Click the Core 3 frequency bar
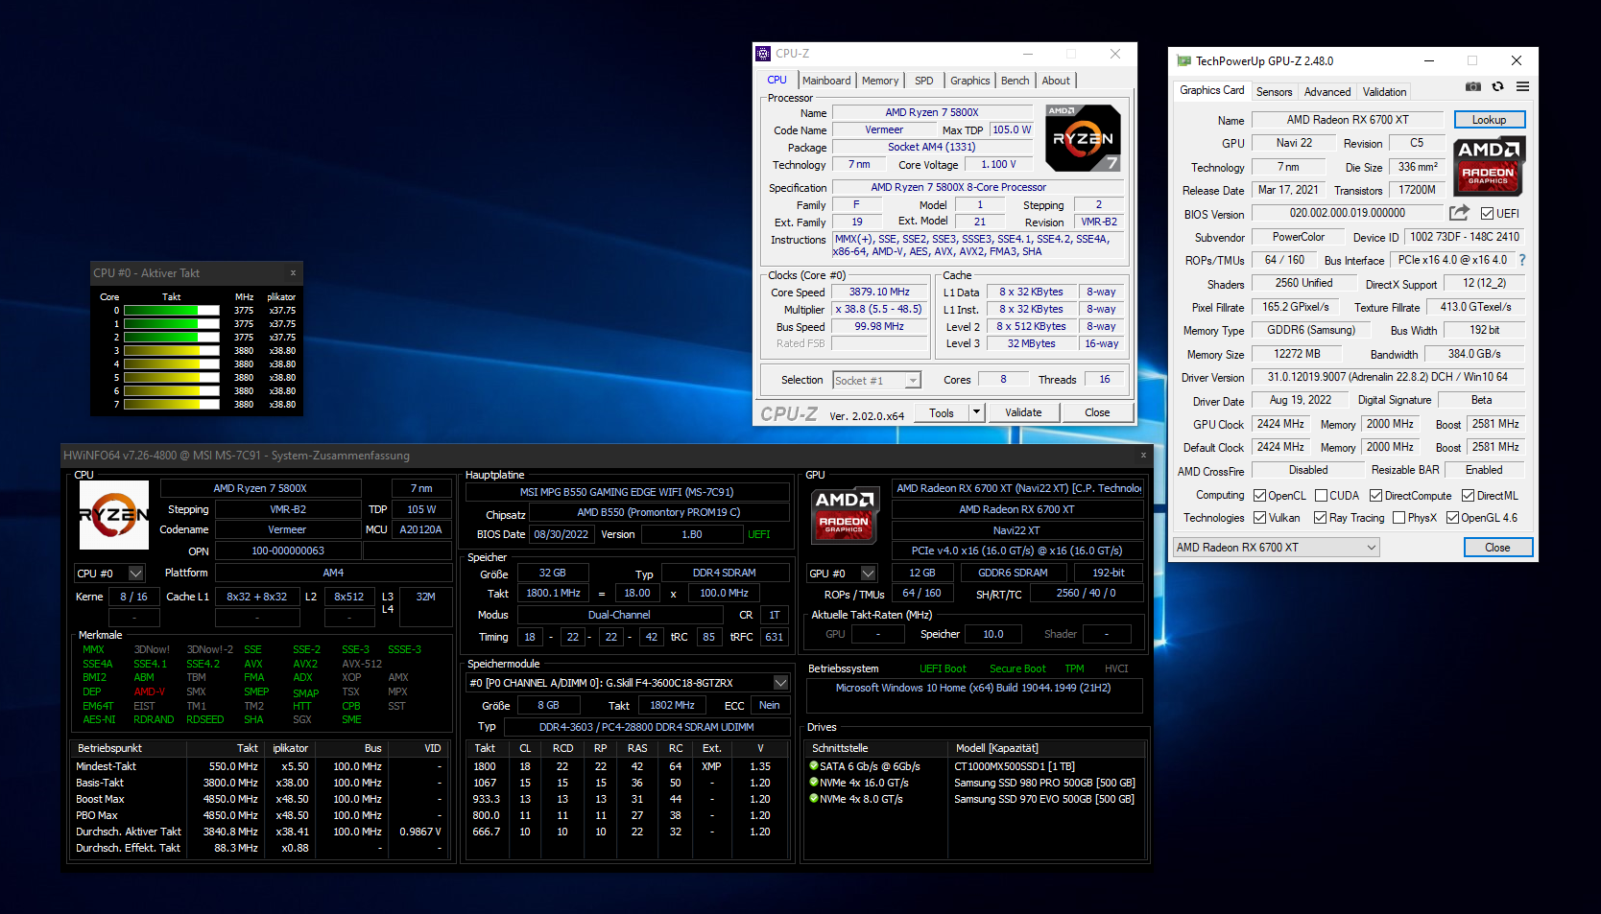Screen dimensions: 1601x914 pyautogui.click(x=172, y=351)
